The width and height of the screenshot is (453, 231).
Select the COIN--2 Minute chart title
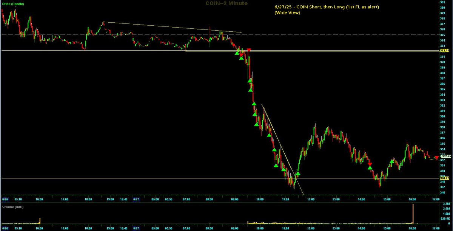pyautogui.click(x=226, y=4)
